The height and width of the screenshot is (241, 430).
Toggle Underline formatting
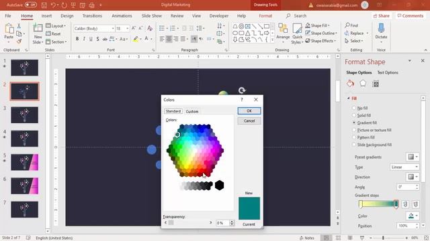91,39
